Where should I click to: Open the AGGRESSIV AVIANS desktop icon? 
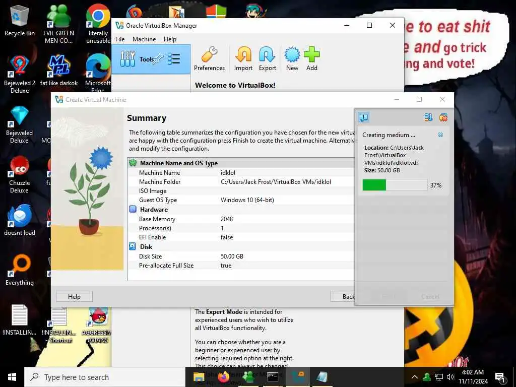(x=98, y=325)
